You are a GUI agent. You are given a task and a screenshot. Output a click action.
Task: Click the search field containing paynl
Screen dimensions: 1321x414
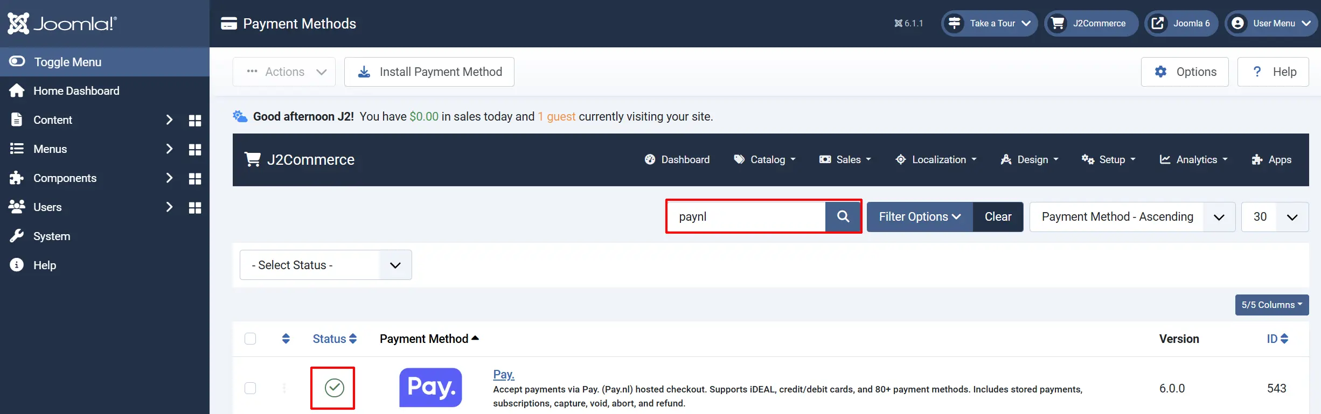click(x=746, y=216)
